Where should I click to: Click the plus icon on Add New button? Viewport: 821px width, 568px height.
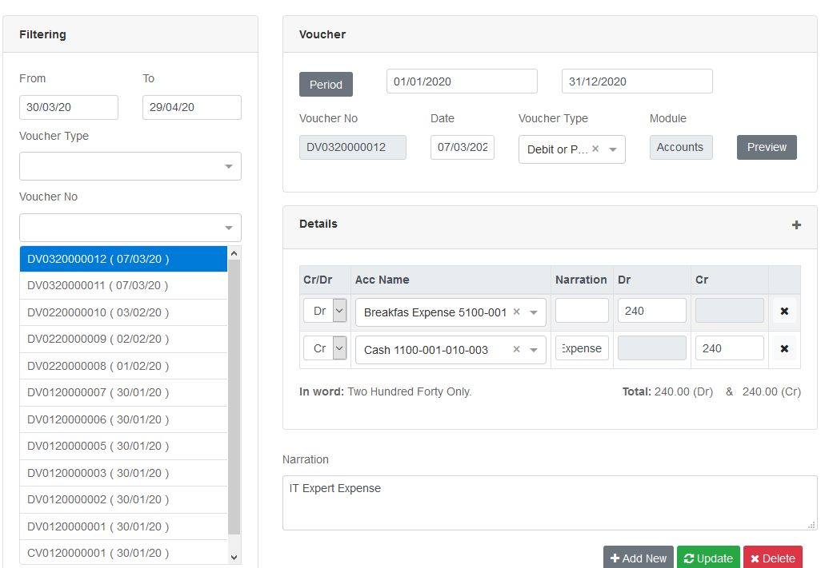point(615,557)
